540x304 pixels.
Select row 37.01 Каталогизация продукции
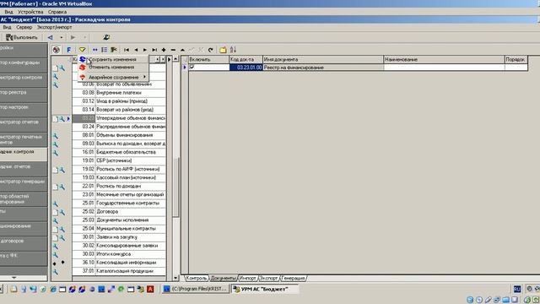(x=119, y=271)
